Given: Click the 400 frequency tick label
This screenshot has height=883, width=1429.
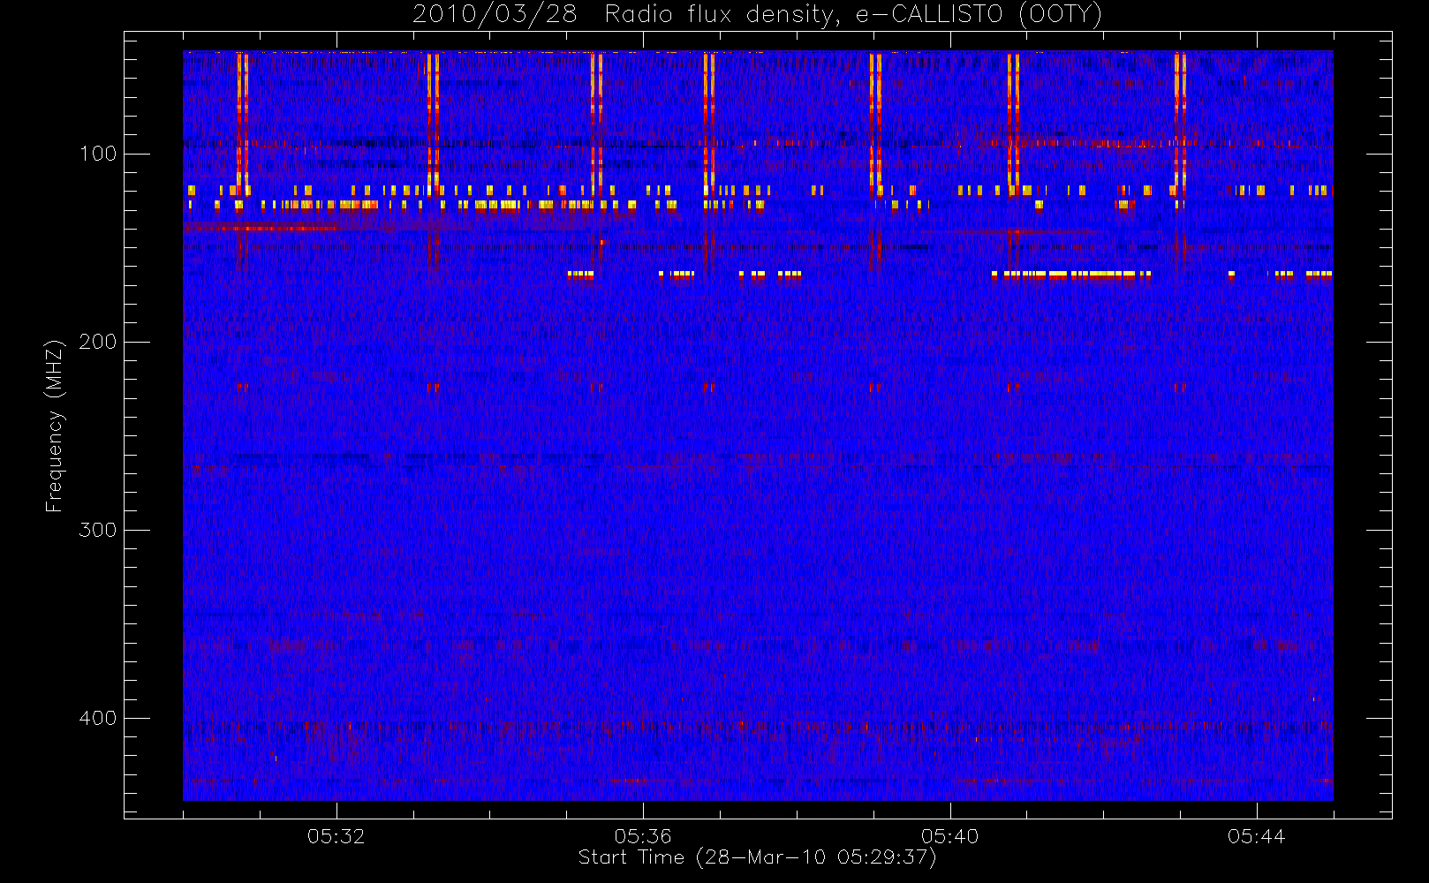Looking at the screenshot, I should 97,718.
